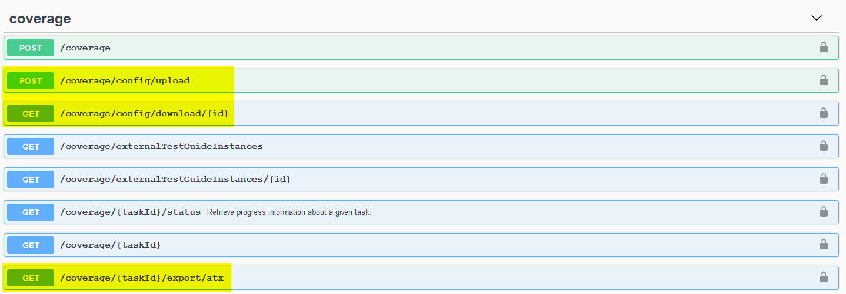Screen dimensions: 846x294
Task: Expand the /coverage/config/upload endpoint path
Action: click(x=125, y=81)
